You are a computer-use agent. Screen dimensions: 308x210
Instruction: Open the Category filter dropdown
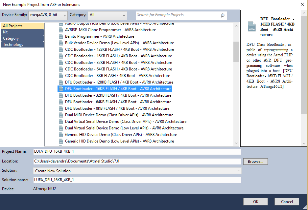click(x=107, y=15)
